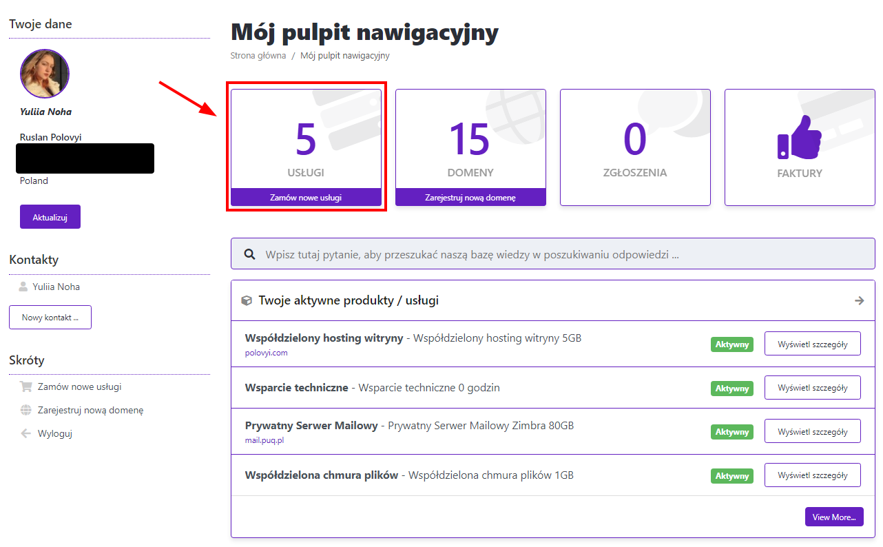Open the Zgłoszenia tile showing 0
883x547 pixels.
click(x=635, y=147)
